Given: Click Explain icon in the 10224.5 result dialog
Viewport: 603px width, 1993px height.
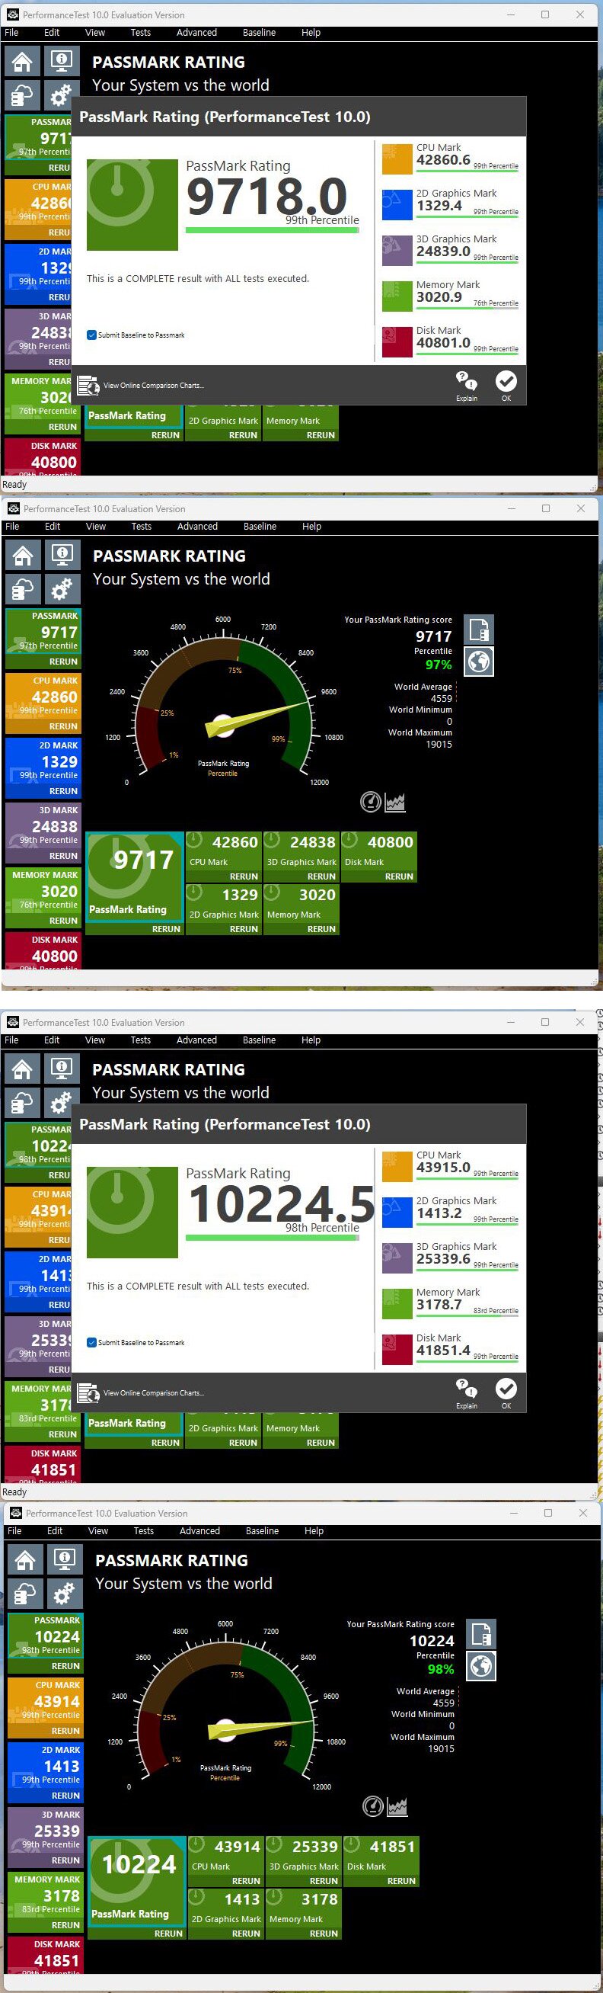Looking at the screenshot, I should click(x=466, y=1392).
